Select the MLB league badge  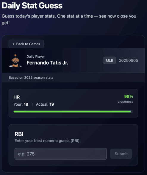[110, 60]
